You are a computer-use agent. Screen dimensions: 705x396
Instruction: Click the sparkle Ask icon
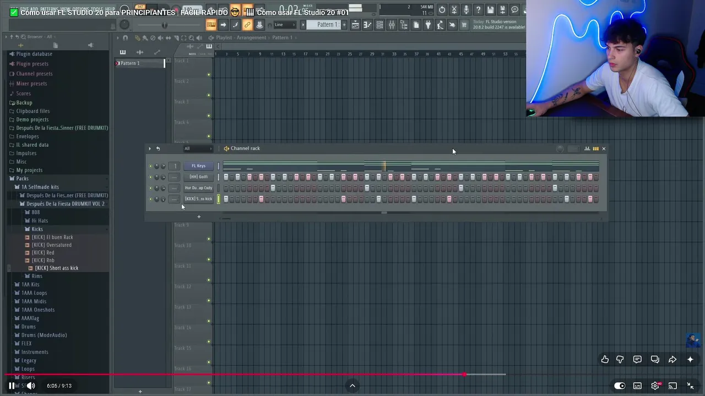click(x=690, y=359)
